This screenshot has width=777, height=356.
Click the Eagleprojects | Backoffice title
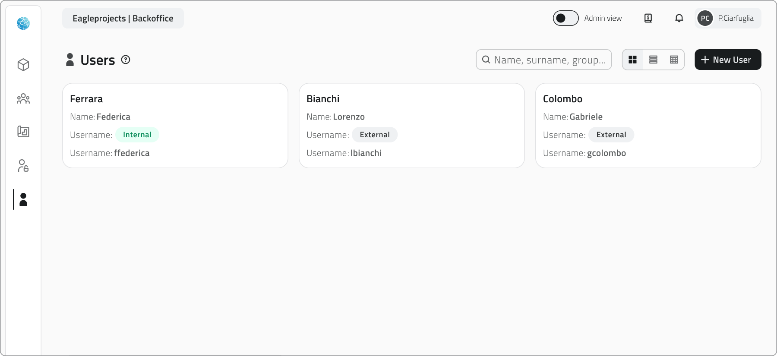pos(123,18)
